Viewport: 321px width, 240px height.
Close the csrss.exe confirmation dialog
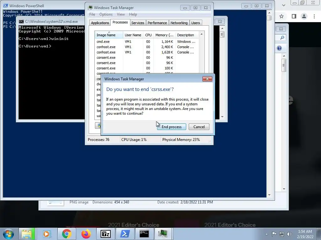tap(207, 79)
